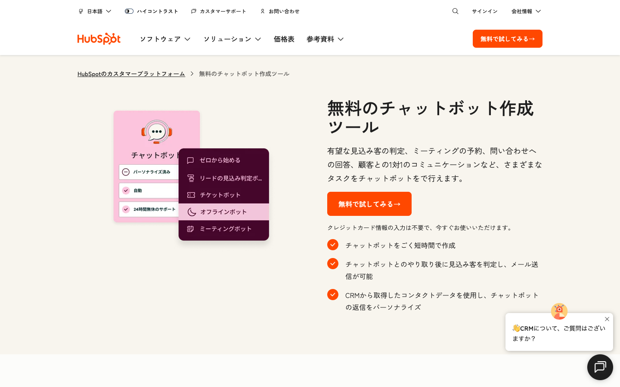Open the chat launcher icon in corner
The image size is (620, 387).
[600, 367]
